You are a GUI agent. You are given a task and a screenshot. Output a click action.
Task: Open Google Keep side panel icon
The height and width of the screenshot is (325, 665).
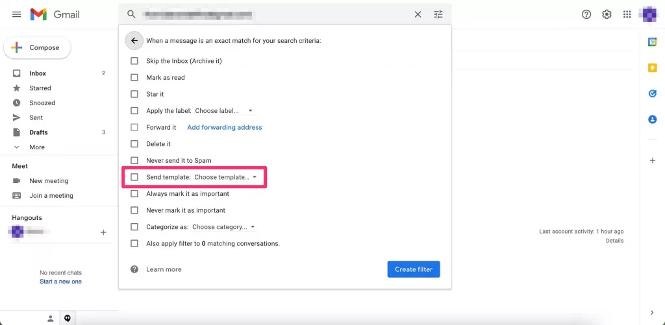652,67
